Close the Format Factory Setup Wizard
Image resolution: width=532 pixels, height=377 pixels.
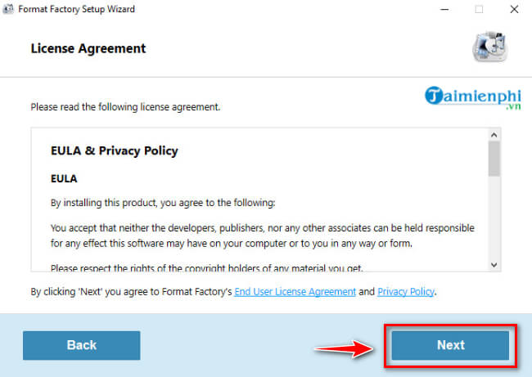click(514, 10)
